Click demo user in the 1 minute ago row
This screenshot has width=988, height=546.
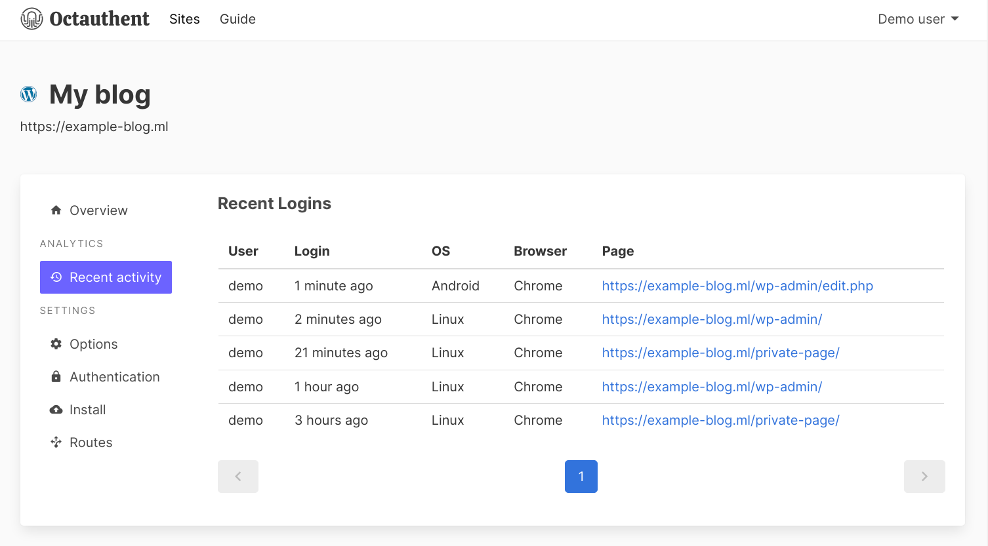[245, 286]
